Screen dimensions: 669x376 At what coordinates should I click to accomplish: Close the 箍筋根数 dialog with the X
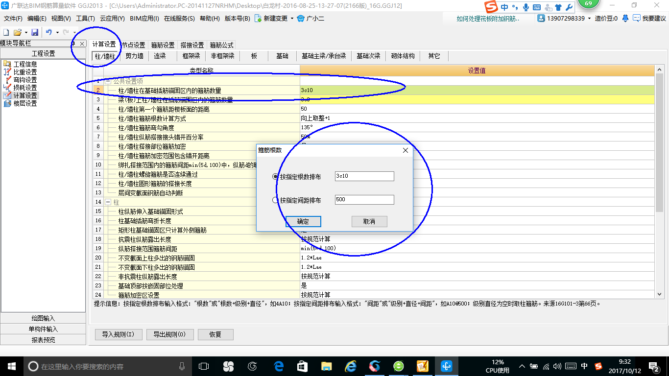[x=405, y=150]
